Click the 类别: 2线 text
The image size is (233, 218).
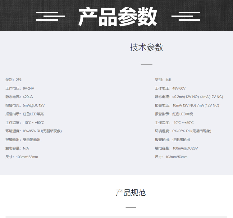[x=13, y=80]
